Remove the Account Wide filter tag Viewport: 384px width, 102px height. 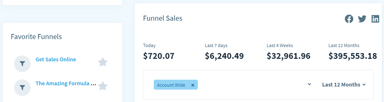point(193,85)
